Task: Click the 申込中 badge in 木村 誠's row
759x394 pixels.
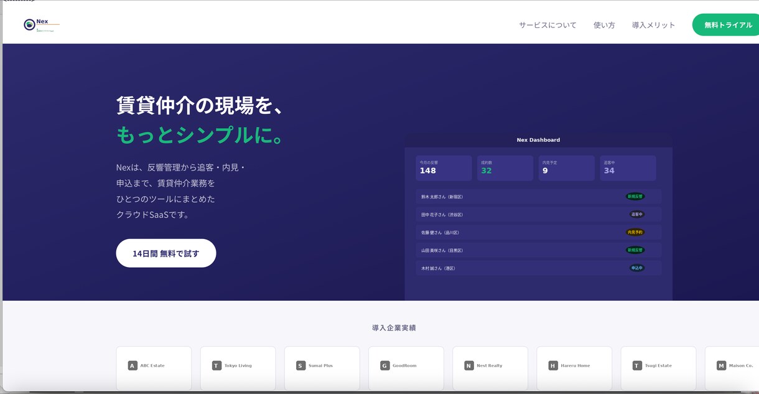Action: (636, 268)
